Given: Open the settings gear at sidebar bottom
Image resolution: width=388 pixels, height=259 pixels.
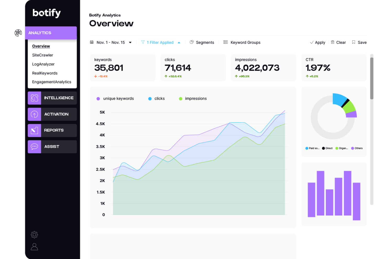Looking at the screenshot, I should coord(34,235).
